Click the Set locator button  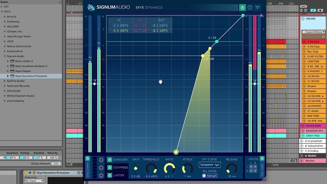tap(303, 6)
